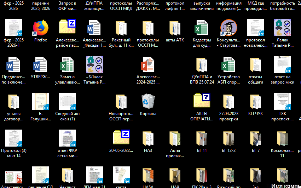
Task: Open the 'ПК 20а к 3' folder
Action: click(x=202, y=175)
